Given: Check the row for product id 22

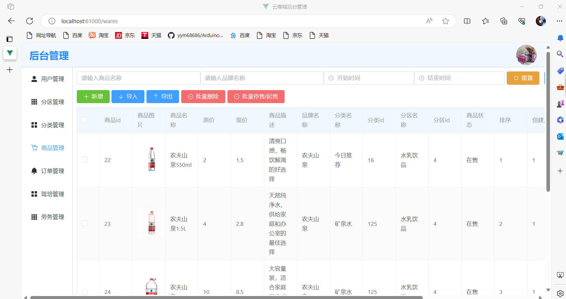Looking at the screenshot, I should pyautogui.click(x=85, y=160).
